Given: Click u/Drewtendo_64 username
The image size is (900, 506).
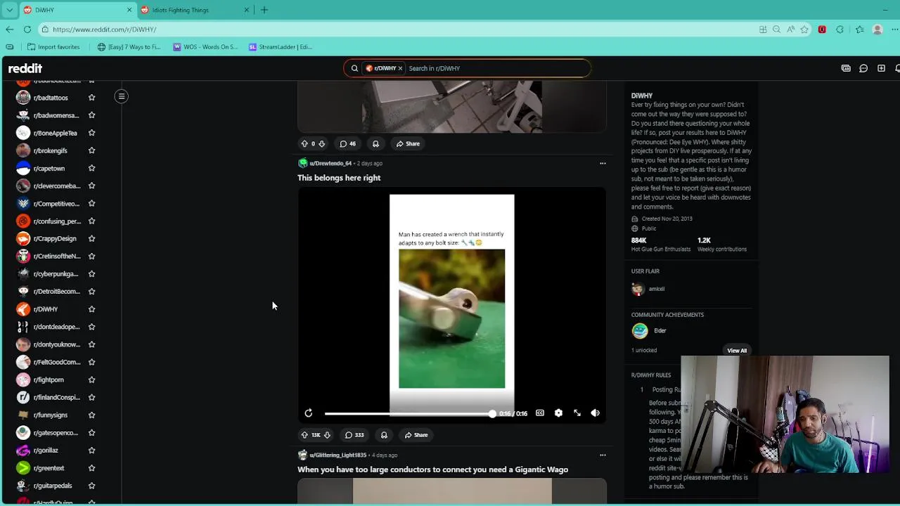Looking at the screenshot, I should pyautogui.click(x=330, y=163).
